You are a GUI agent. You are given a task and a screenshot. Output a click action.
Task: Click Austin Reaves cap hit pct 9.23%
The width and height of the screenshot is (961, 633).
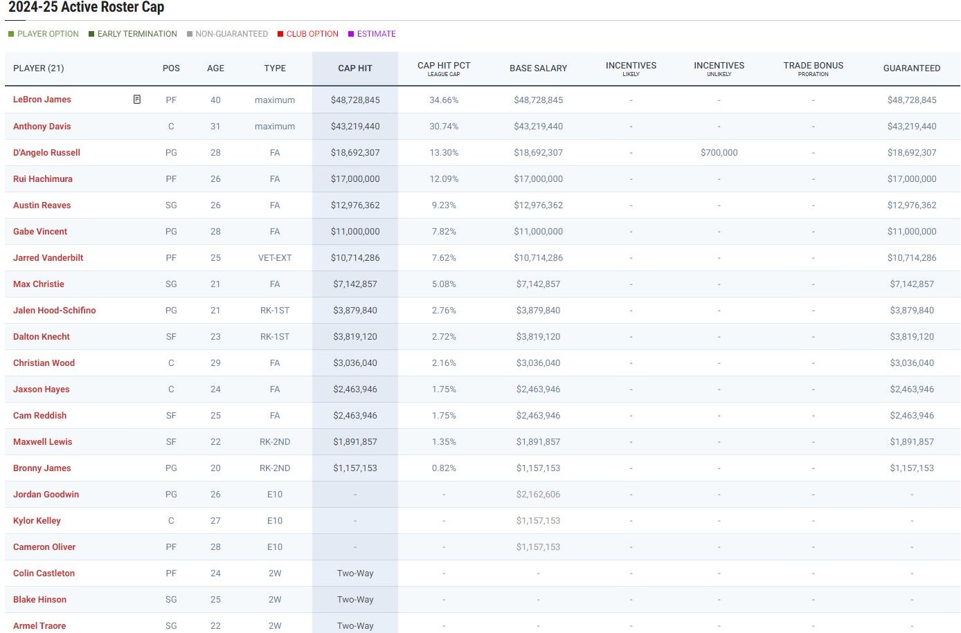click(x=444, y=205)
